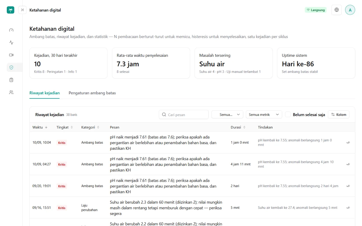362x226 pixels.
Task: Sort the table by Waktu column
Action: tap(40, 127)
